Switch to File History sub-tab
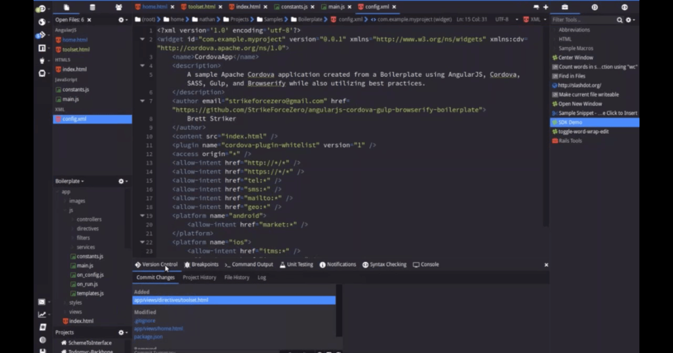Viewport: 673px width, 353px height. tap(237, 277)
